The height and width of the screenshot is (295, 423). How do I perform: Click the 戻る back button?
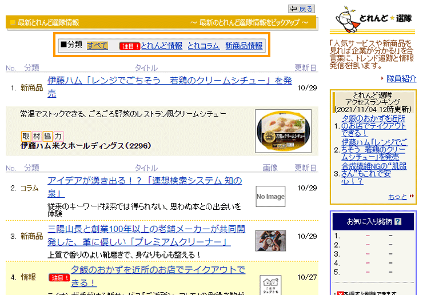[301, 9]
